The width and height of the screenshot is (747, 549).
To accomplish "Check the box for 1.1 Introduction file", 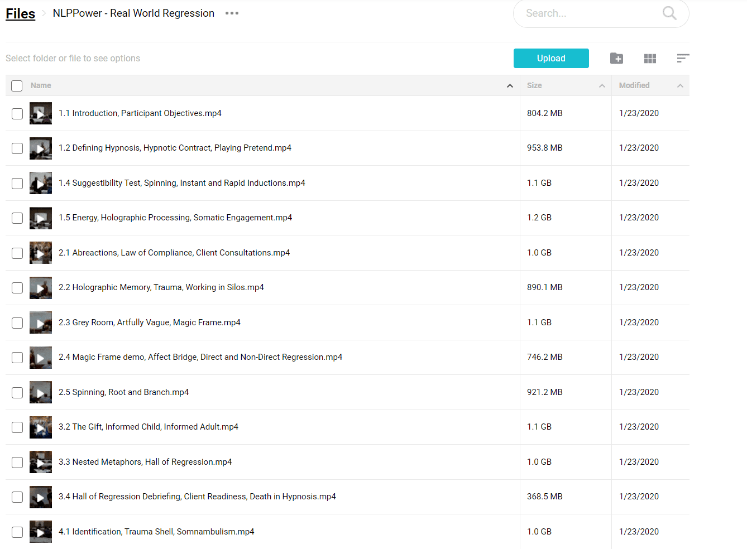I will [x=17, y=114].
